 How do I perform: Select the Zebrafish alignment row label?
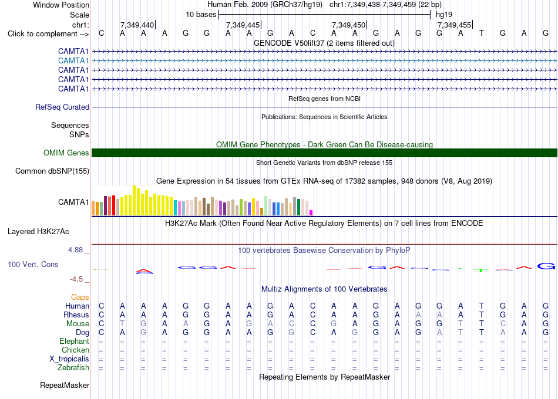(73, 368)
